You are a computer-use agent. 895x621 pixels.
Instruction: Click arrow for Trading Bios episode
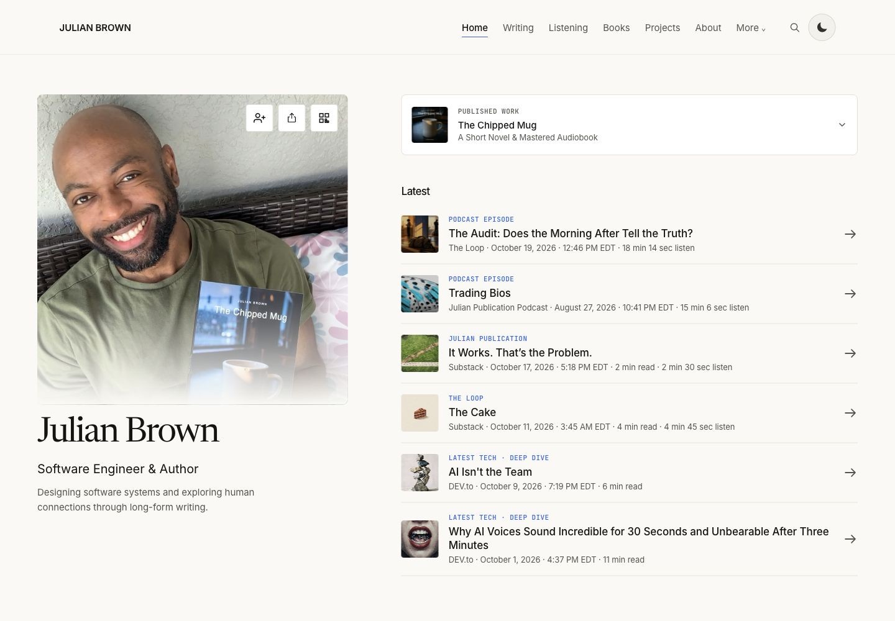850,294
